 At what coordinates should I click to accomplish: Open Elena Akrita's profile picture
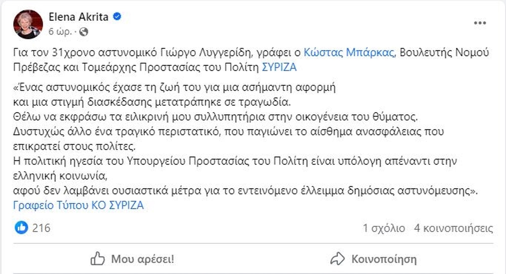28,24
